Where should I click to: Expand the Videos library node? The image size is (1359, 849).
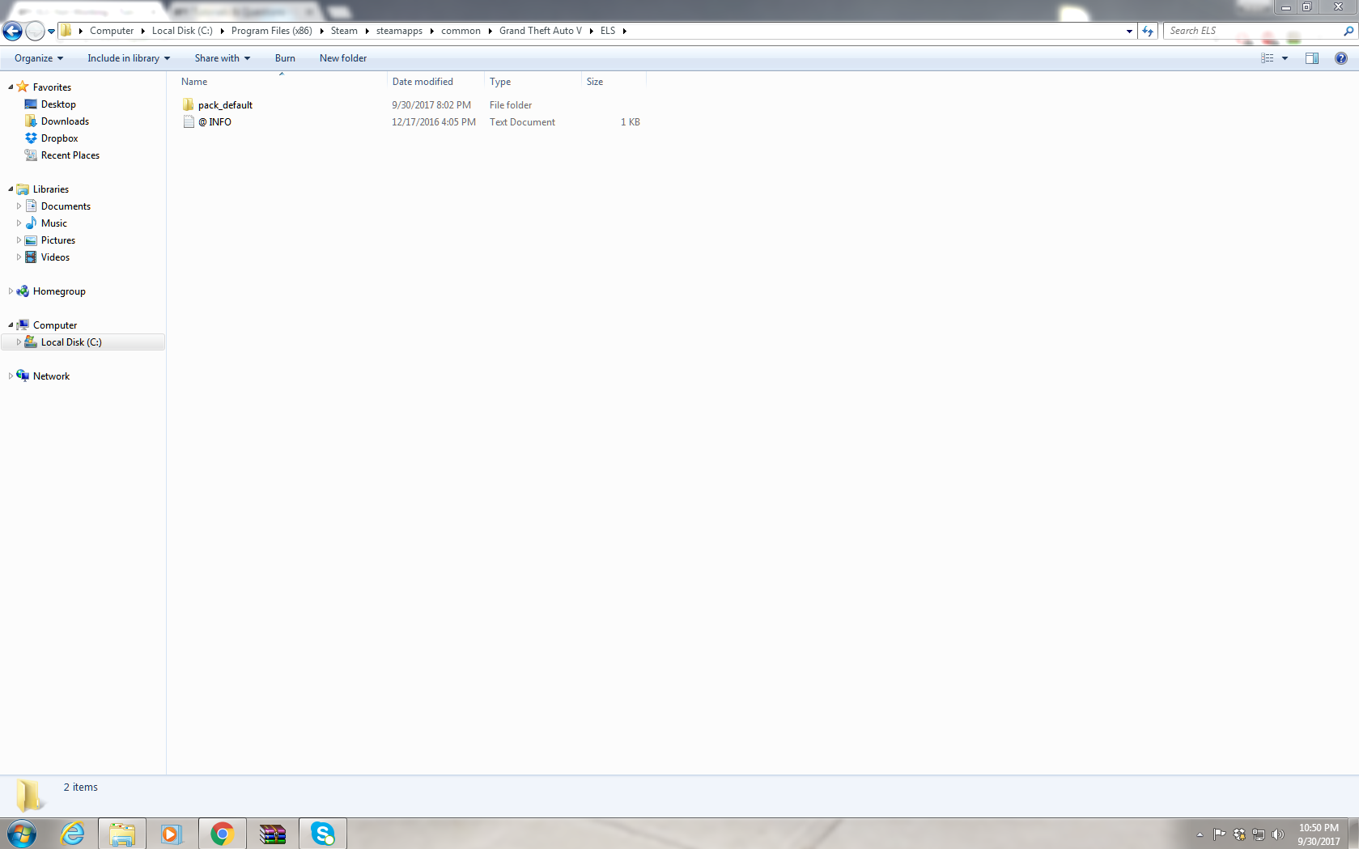[x=19, y=257]
